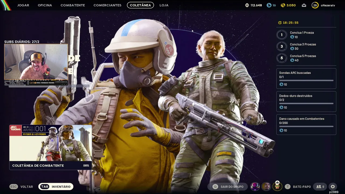Select the Conclua 5 Proezas milestone circle

[282, 58]
